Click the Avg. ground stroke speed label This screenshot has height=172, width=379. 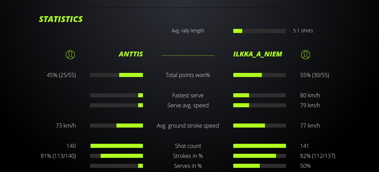tap(188, 126)
